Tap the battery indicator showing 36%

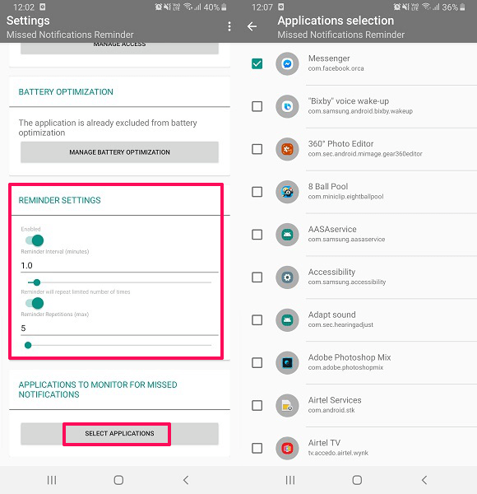454,7
